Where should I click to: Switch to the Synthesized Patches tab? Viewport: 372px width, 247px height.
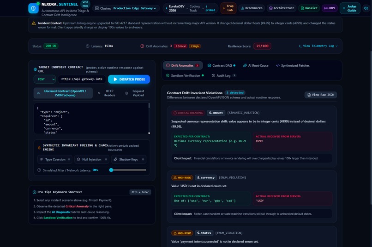293,66
